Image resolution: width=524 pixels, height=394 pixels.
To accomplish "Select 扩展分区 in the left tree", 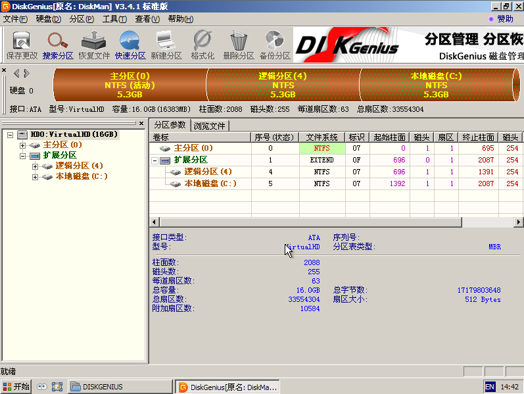I will tap(60, 155).
